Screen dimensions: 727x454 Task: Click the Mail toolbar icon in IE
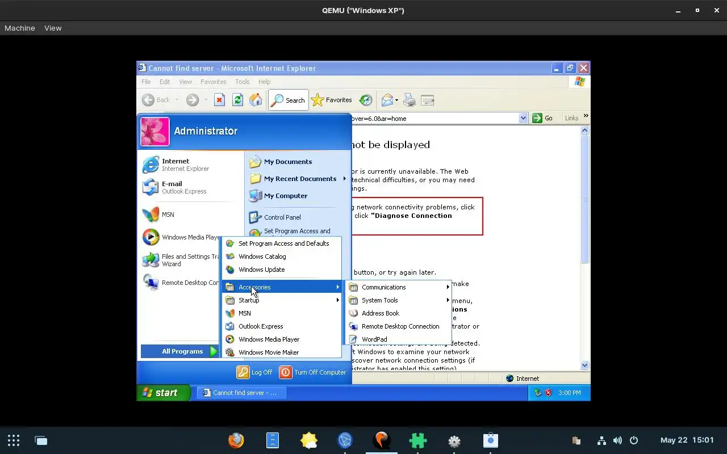[387, 100]
